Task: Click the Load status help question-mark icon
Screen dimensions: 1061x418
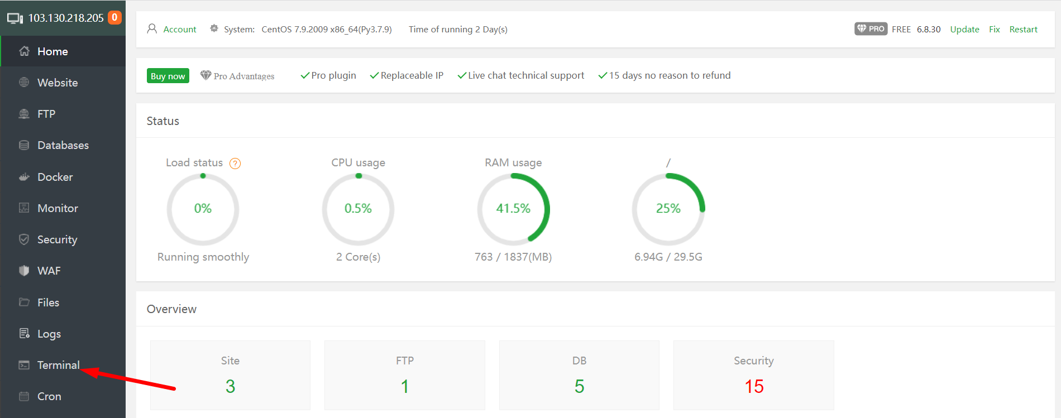Action: coord(235,164)
